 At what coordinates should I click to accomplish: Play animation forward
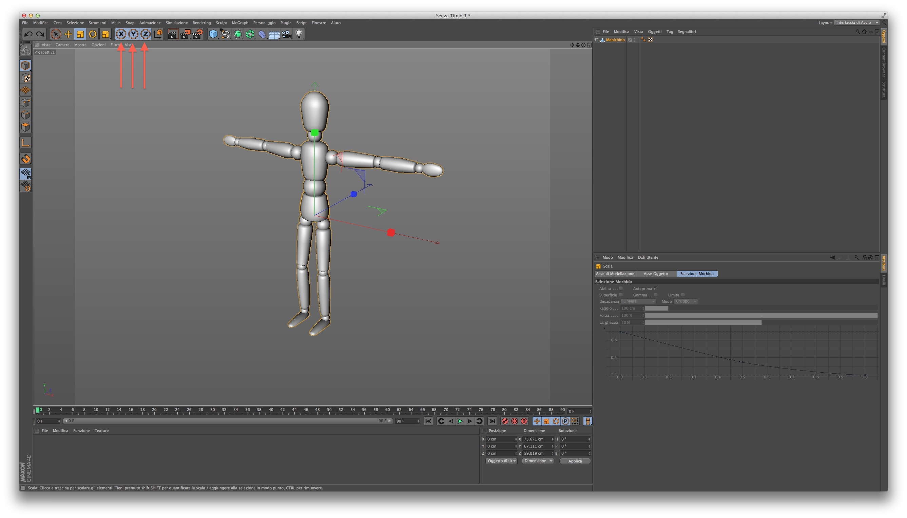point(460,421)
